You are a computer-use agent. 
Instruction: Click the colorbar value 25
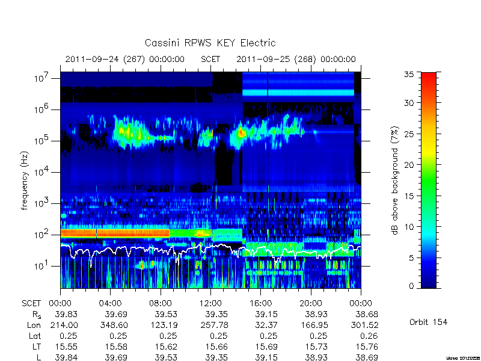click(x=409, y=134)
